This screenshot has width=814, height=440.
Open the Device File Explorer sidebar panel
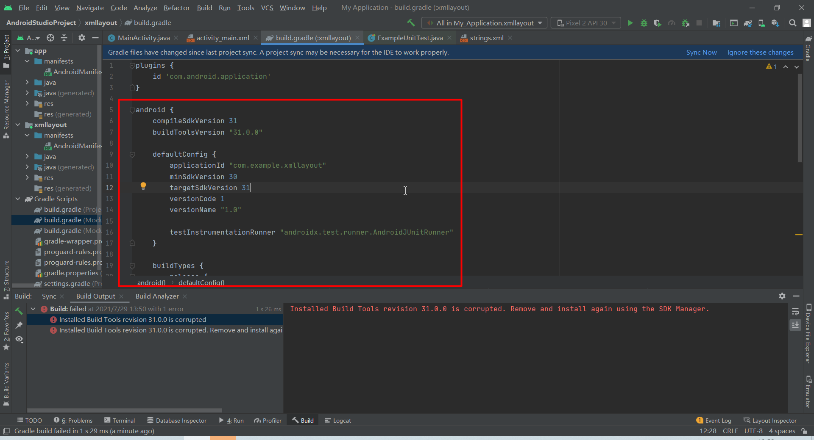[x=808, y=339]
